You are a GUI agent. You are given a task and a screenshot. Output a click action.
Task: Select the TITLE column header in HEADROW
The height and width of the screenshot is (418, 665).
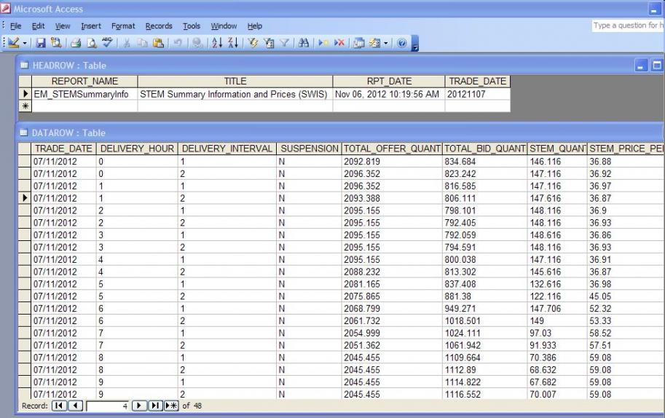coord(235,82)
